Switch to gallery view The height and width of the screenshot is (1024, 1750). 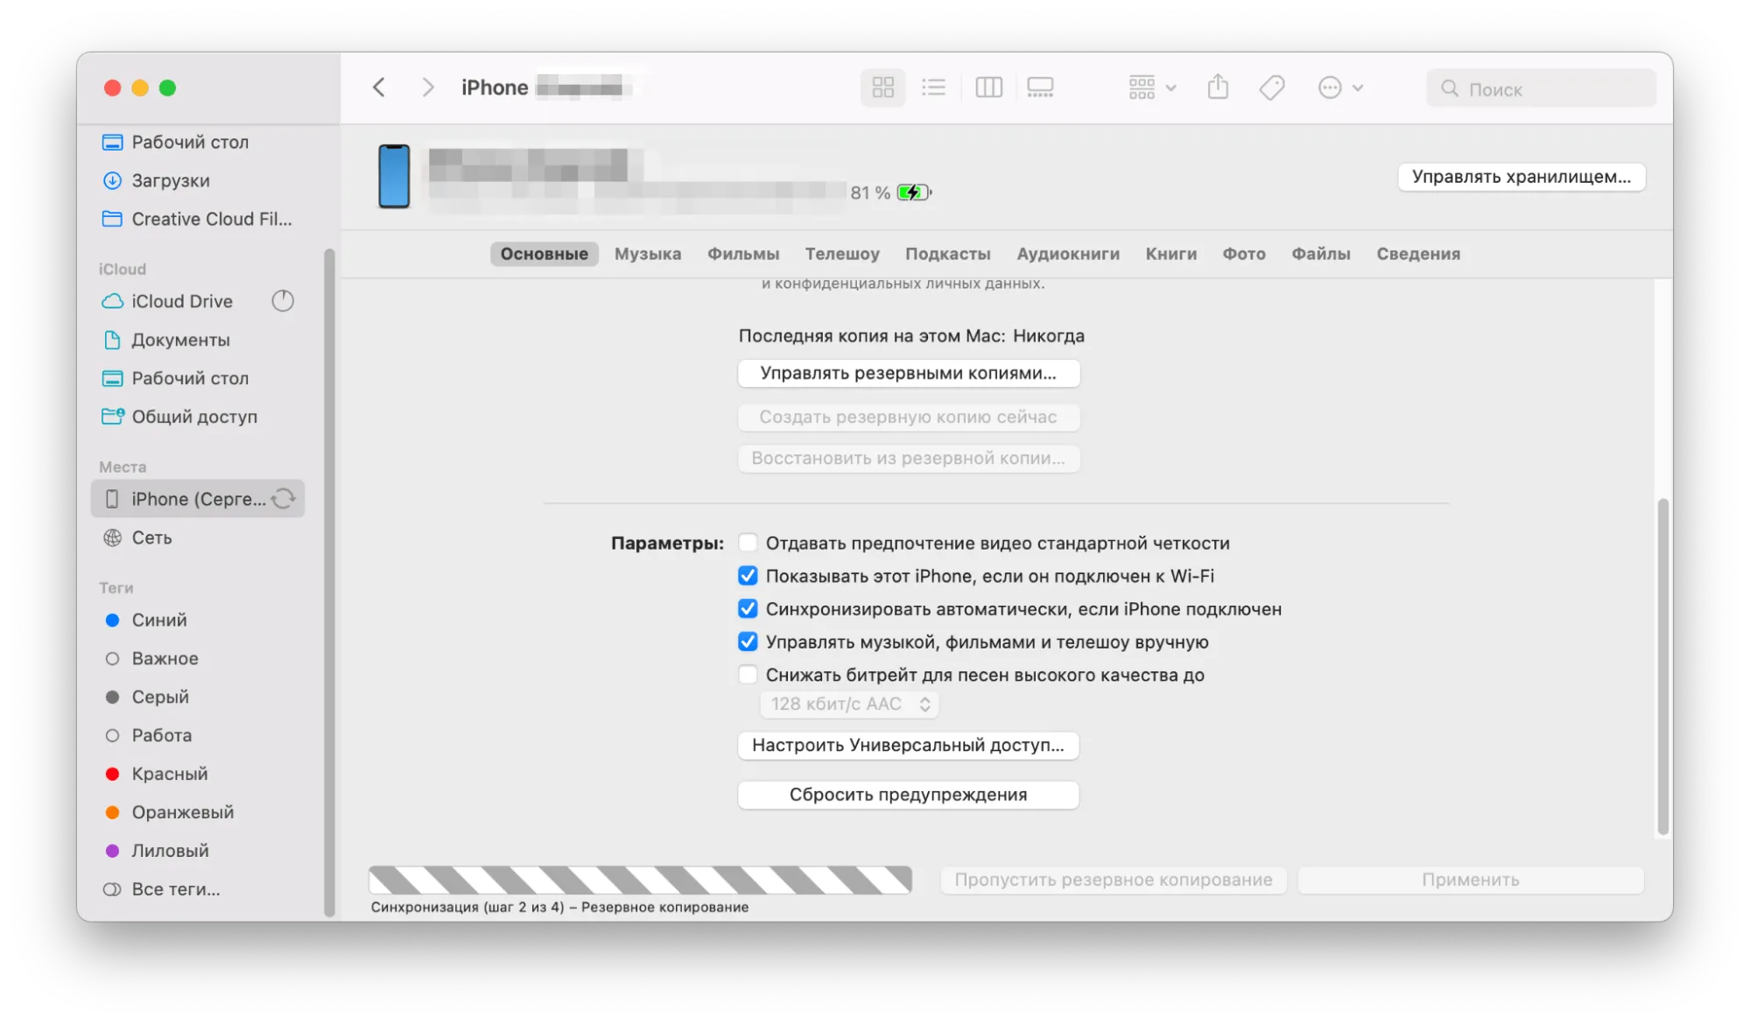pos(1040,88)
